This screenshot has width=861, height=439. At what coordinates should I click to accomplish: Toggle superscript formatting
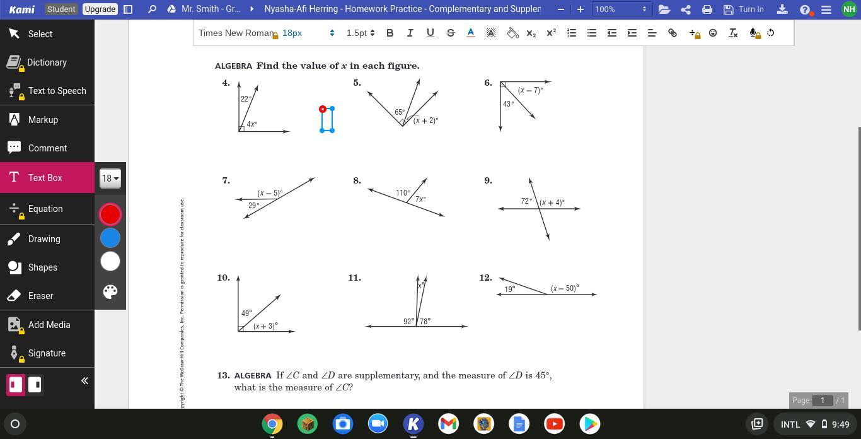coord(552,33)
